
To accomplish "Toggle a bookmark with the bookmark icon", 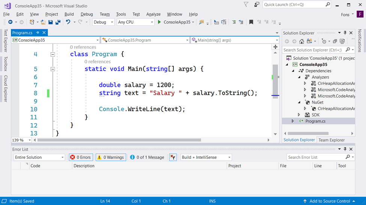I will click(251, 22).
